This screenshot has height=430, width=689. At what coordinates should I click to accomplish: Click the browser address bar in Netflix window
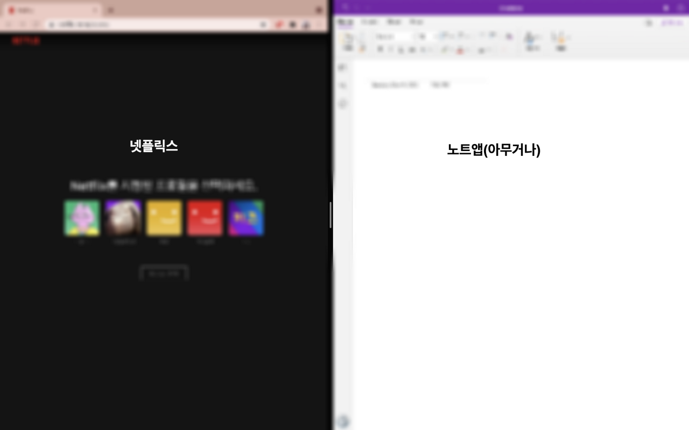click(x=157, y=24)
